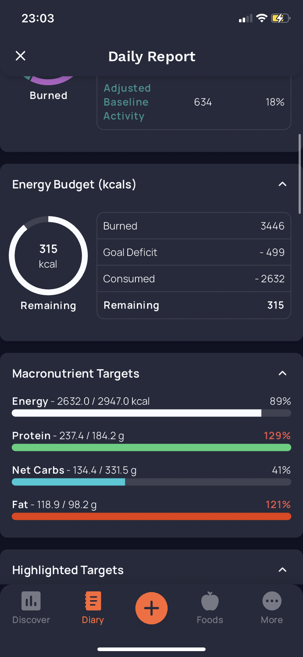Tap the Diary notebook icon
The image size is (303, 657).
click(93, 601)
